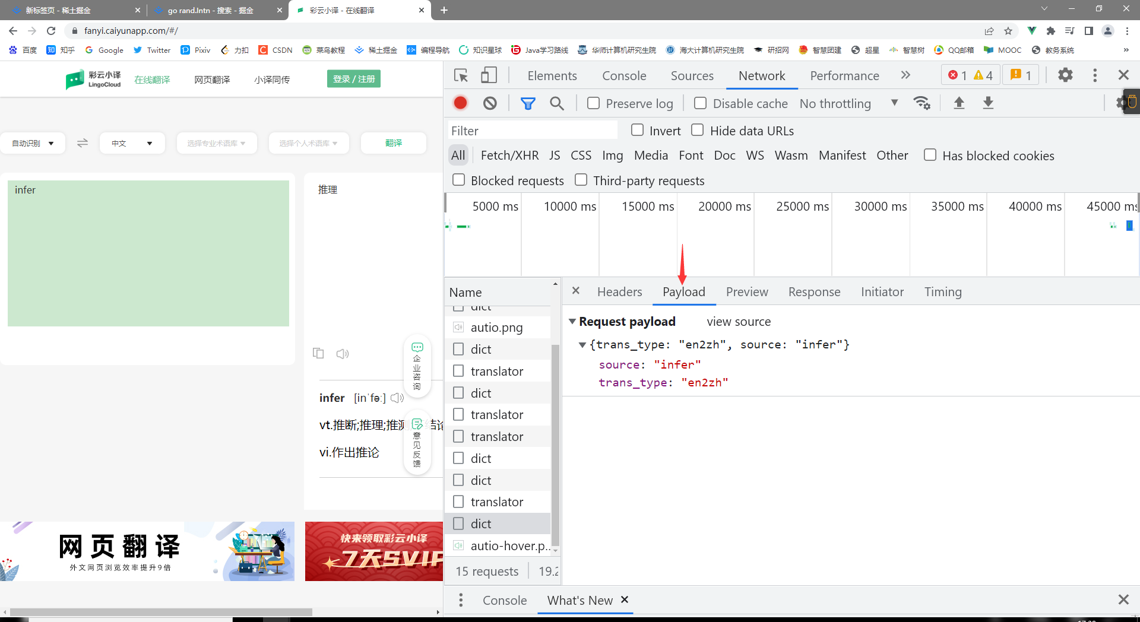Screen dimensions: 1140x622
Task: Toggle the network filter funnel icon
Action: 527,103
